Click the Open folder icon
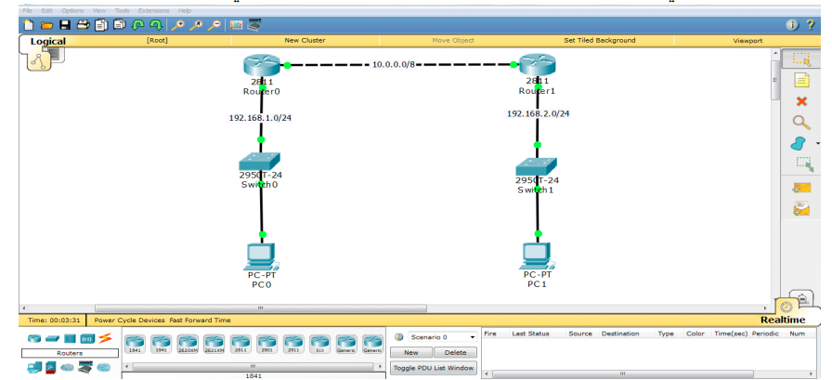The image size is (832, 380). 46,24
